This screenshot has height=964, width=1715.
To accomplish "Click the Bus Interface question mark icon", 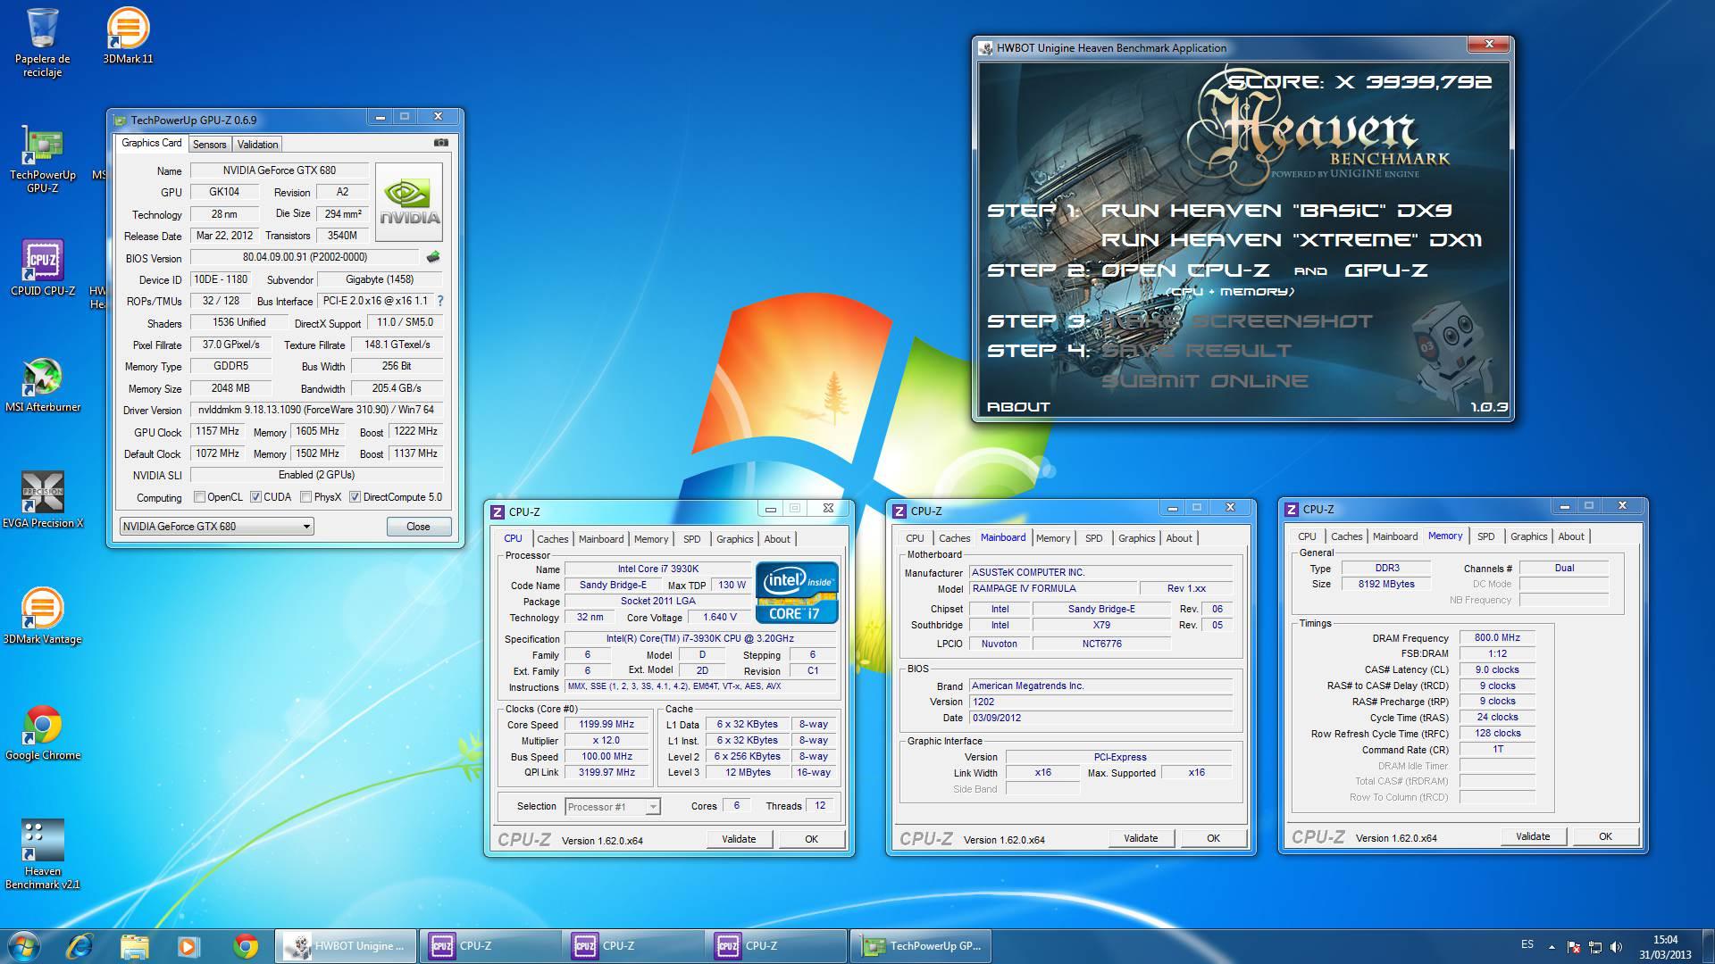I will pyautogui.click(x=440, y=301).
